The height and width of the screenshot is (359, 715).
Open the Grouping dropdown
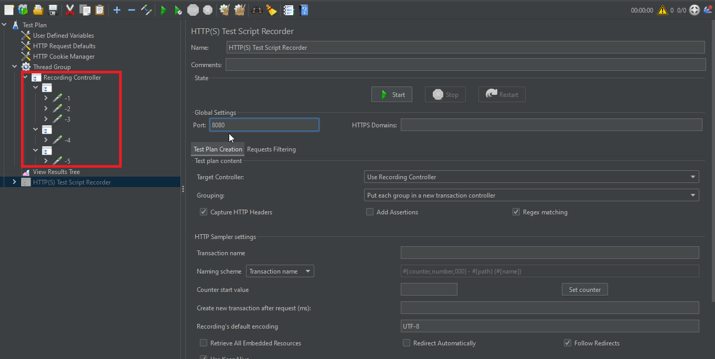pyautogui.click(x=693, y=195)
